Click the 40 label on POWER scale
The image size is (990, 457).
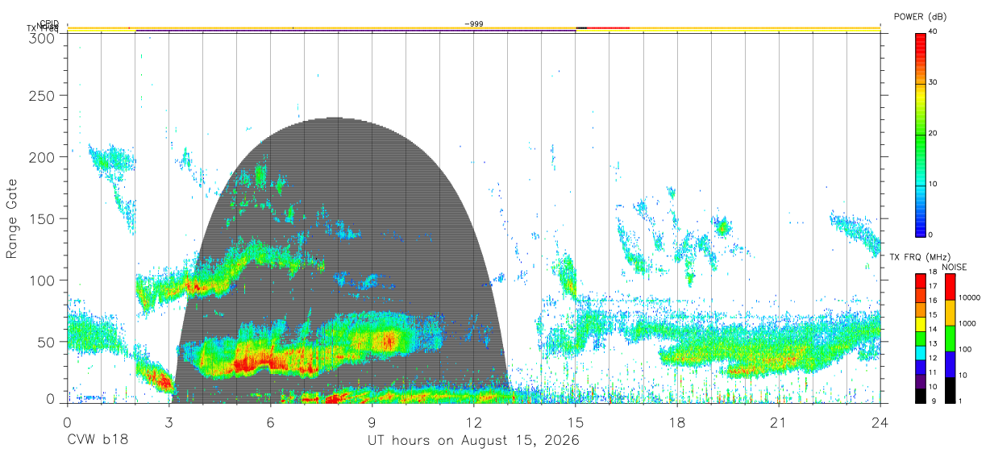(933, 31)
